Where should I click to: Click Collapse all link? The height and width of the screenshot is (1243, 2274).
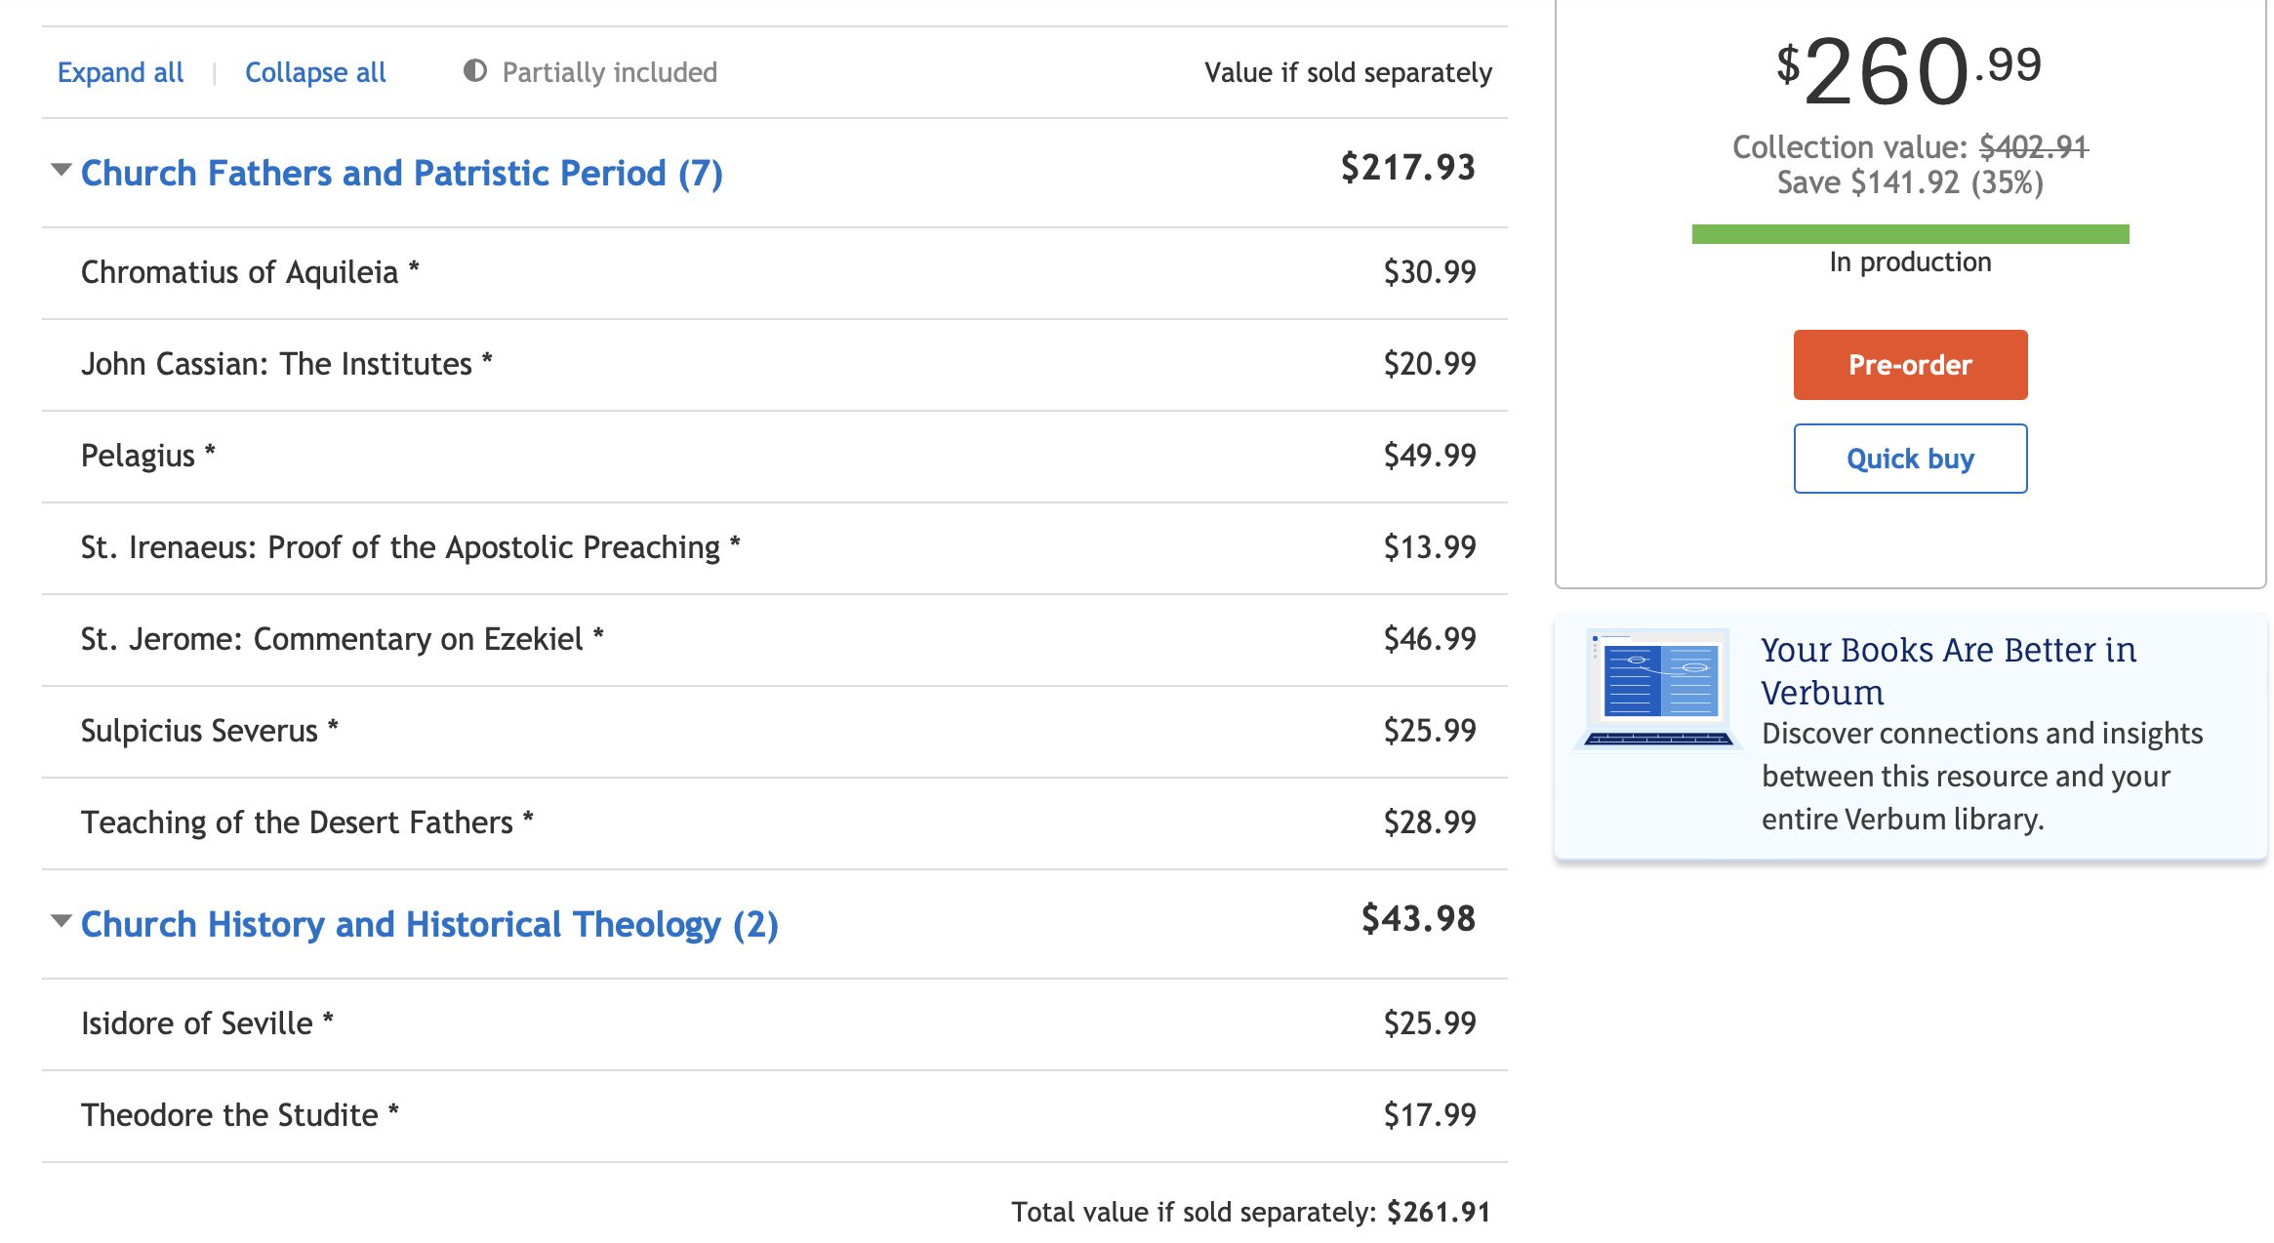coord(315,72)
